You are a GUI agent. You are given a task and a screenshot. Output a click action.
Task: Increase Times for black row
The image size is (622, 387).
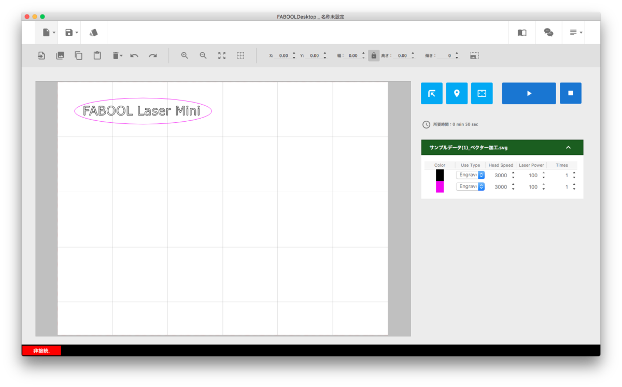coord(574,173)
